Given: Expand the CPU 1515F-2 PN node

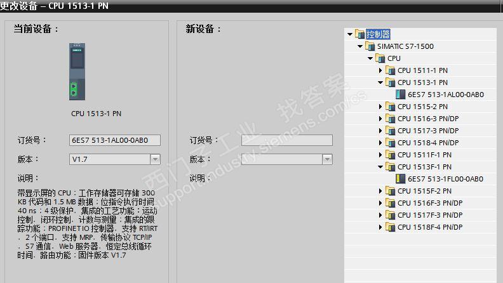Looking at the screenshot, I should tap(380, 191).
